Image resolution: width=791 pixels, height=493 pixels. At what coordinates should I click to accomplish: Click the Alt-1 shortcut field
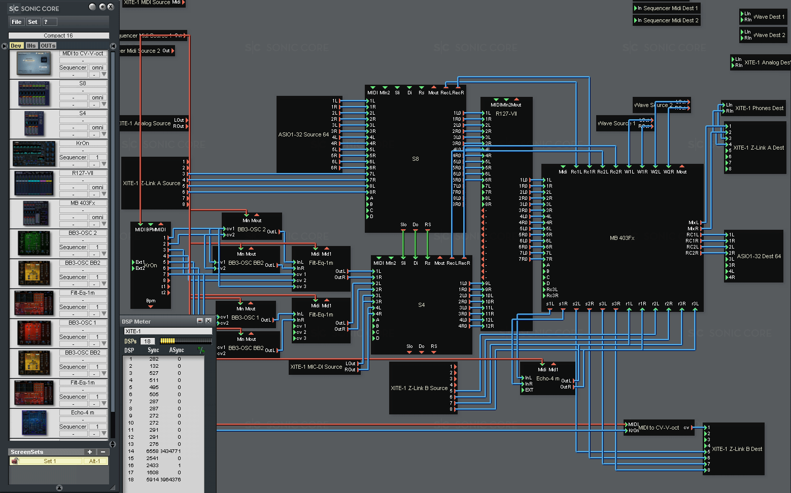[95, 461]
